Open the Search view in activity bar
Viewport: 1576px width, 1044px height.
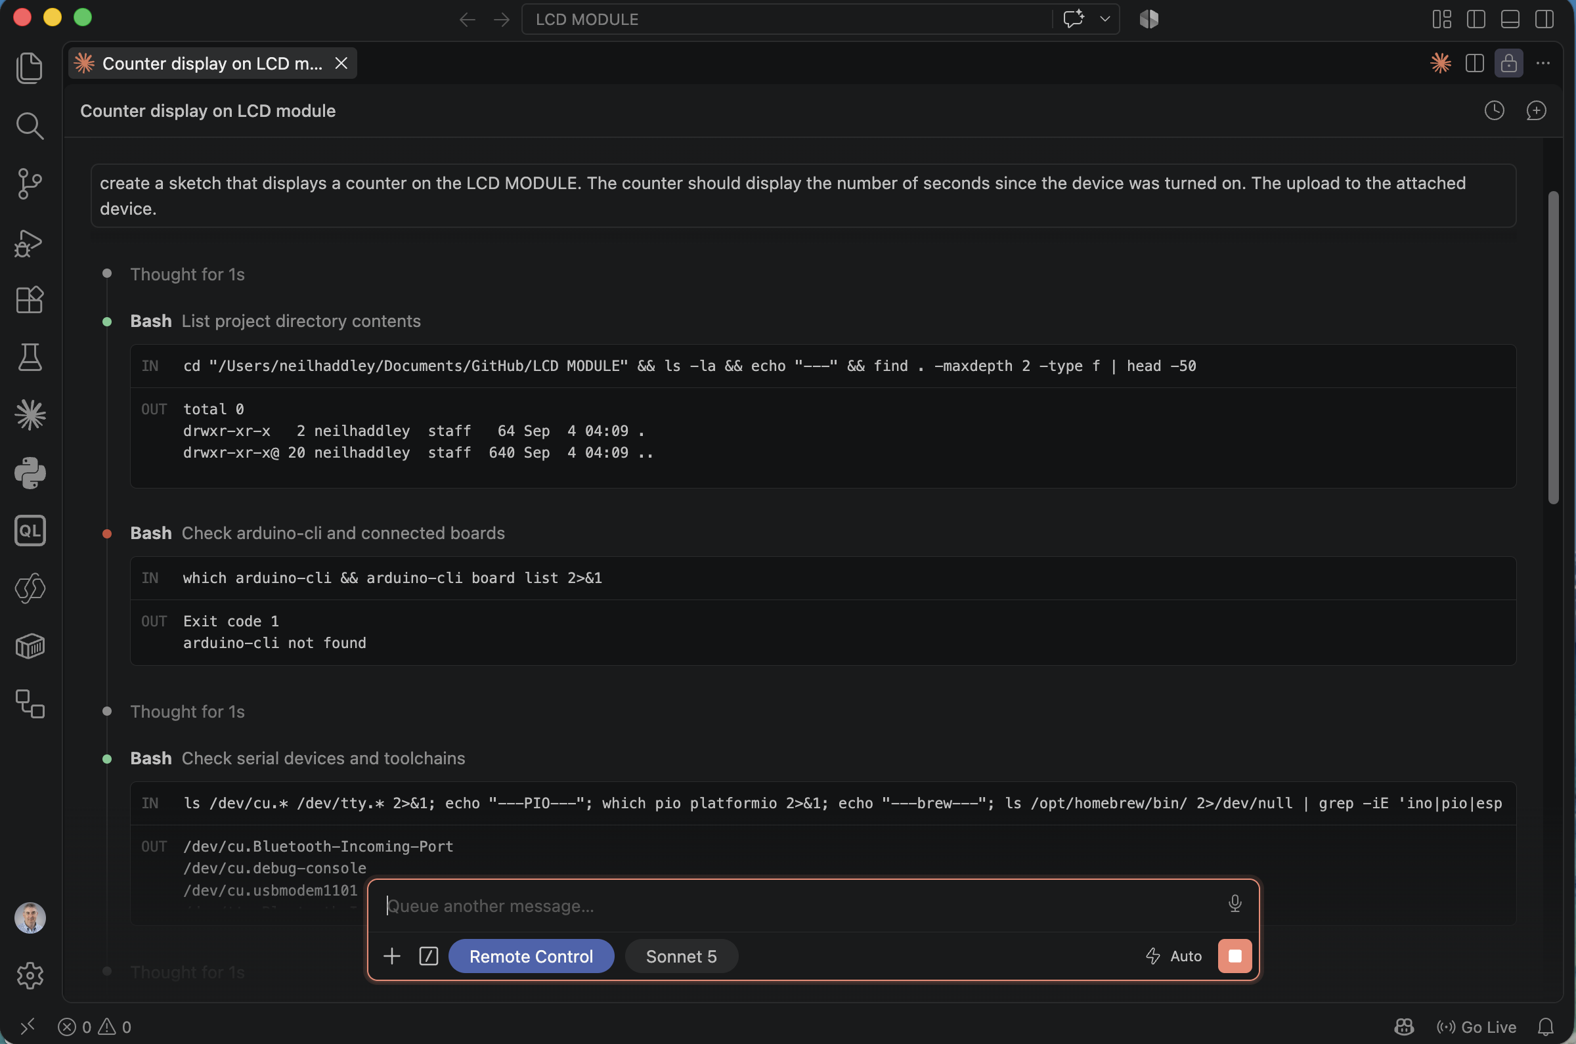click(x=30, y=126)
